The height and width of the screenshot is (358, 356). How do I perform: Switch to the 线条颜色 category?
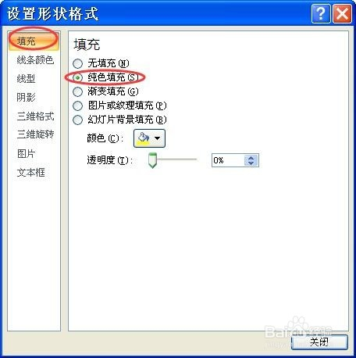[35, 60]
